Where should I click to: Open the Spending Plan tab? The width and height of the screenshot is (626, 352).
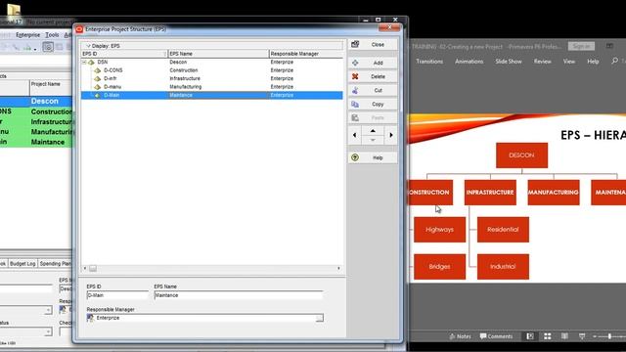(55, 263)
